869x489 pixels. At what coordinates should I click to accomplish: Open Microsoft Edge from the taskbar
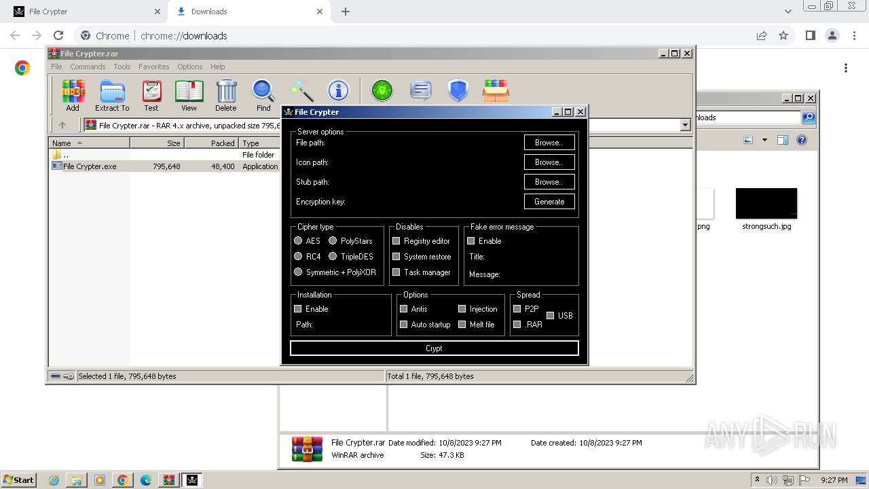coord(146,480)
